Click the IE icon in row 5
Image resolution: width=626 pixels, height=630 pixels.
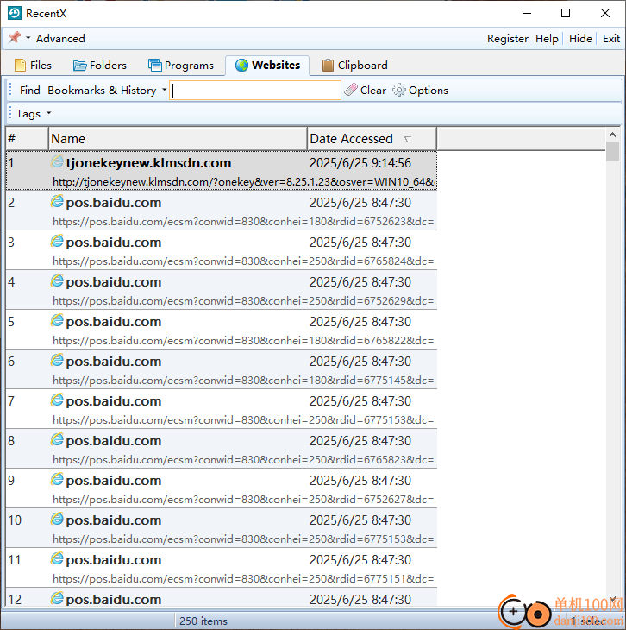(57, 321)
